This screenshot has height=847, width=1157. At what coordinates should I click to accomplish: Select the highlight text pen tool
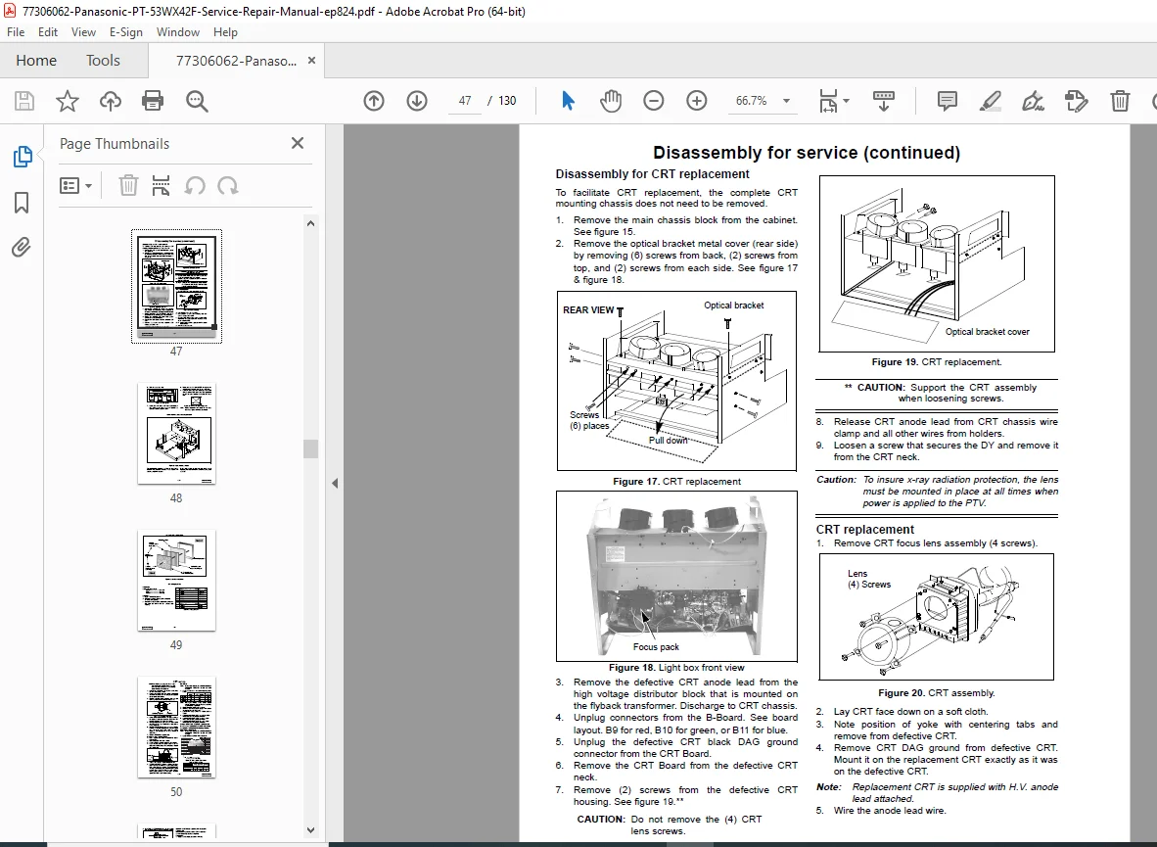991,101
